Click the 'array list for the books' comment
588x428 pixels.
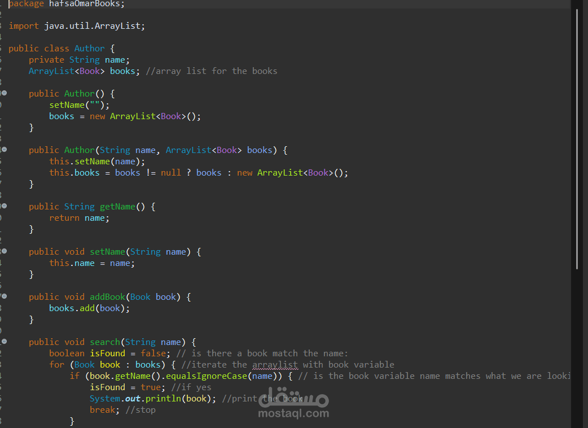coord(212,71)
